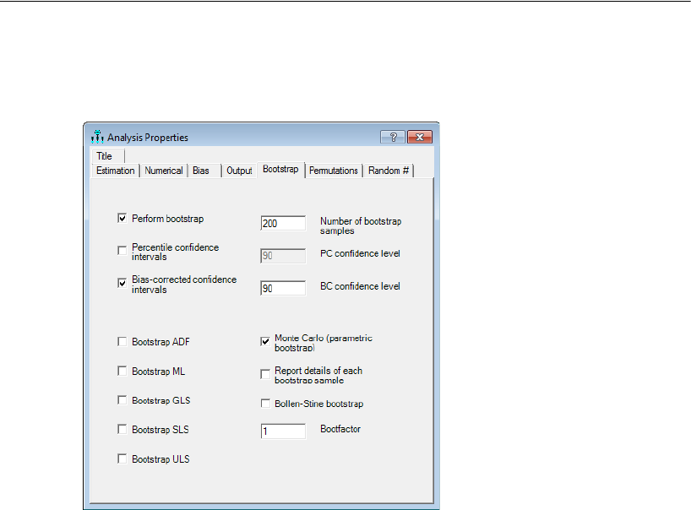Switch to the Numerical tab
The height and width of the screenshot is (510, 691).
[164, 171]
